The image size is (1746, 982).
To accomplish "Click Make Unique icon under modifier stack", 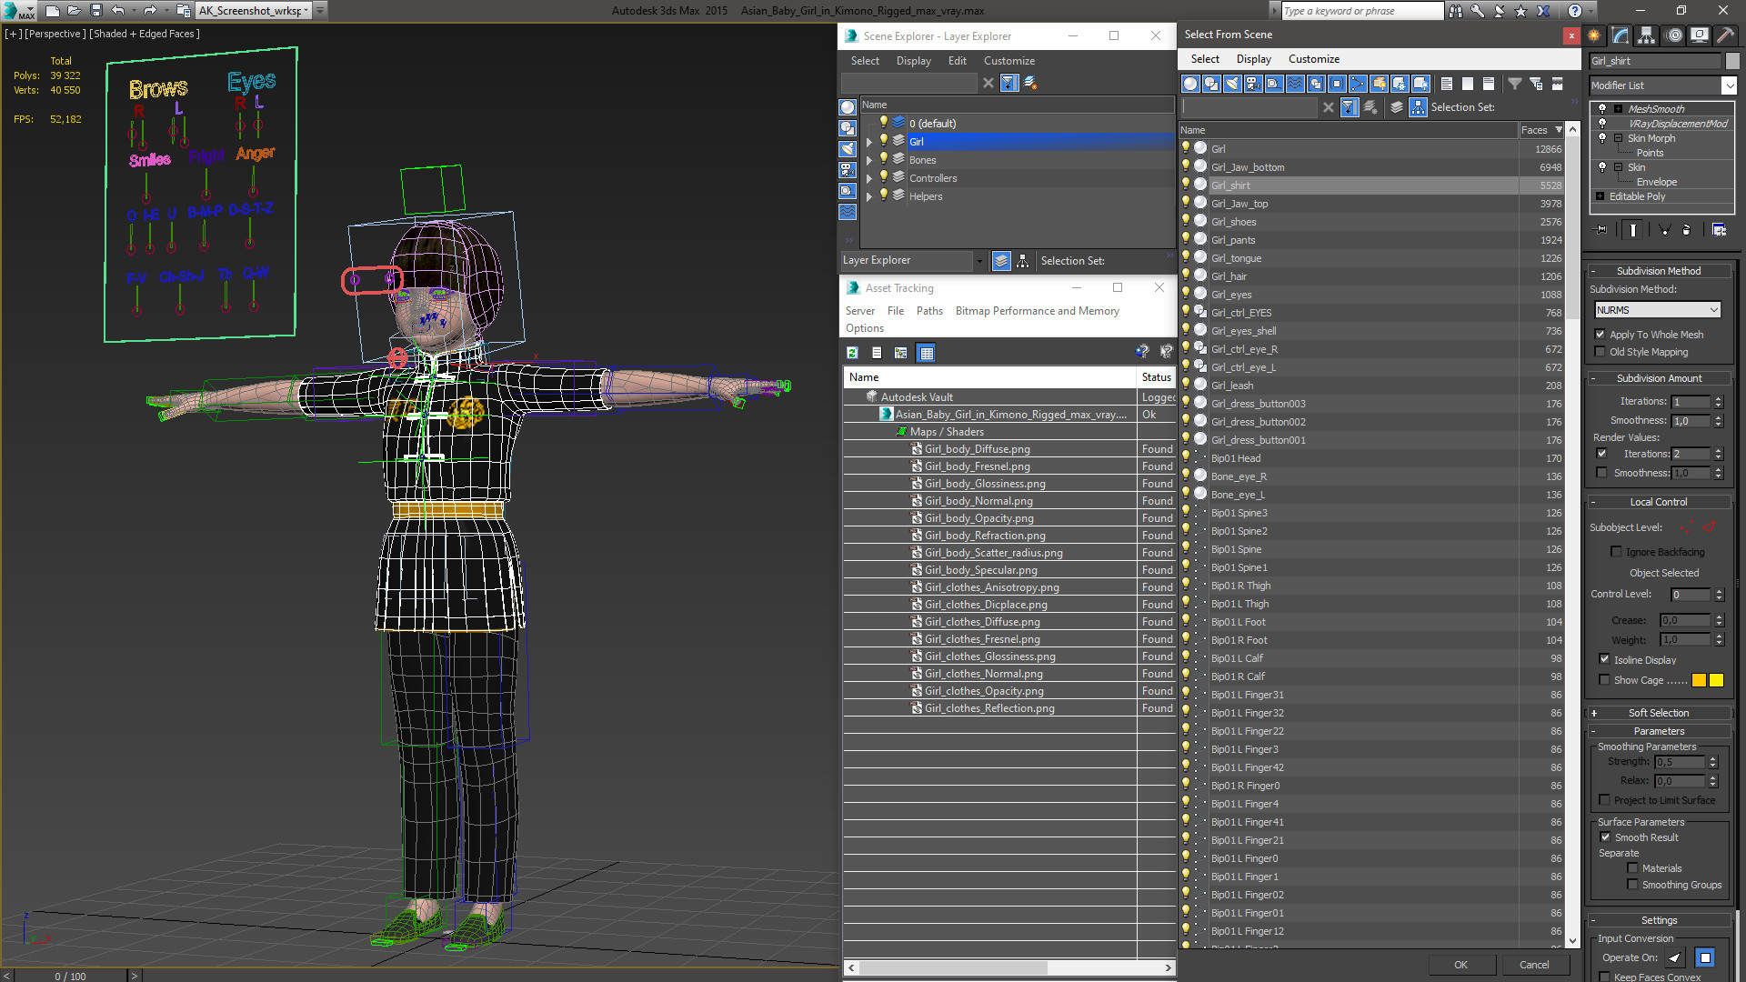I will click(1663, 230).
